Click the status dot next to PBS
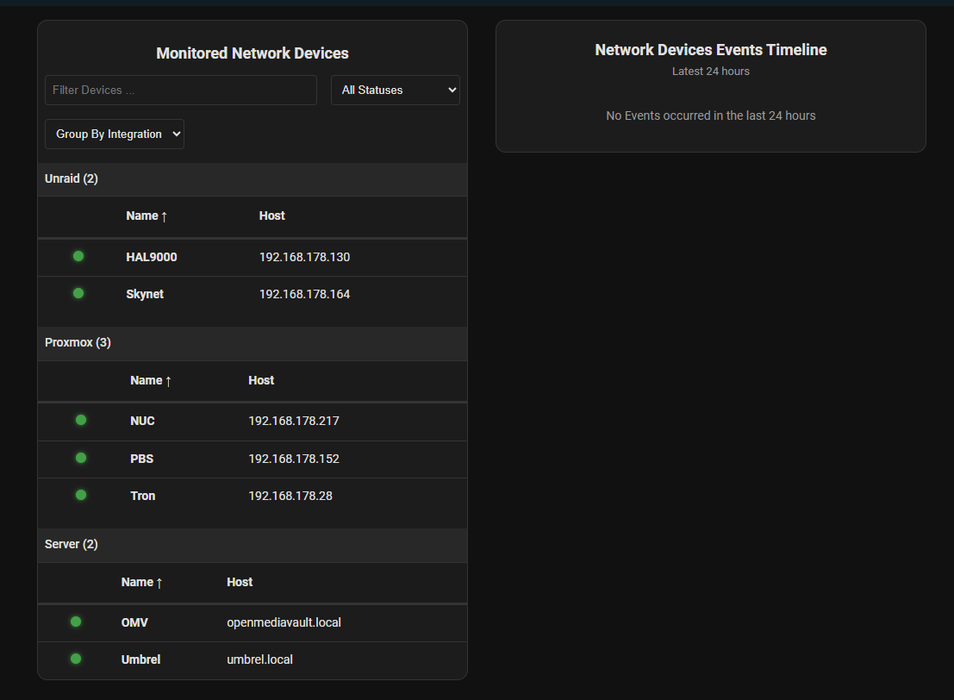 pos(81,458)
